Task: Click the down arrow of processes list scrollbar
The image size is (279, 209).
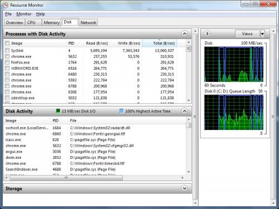Action: 189,100
